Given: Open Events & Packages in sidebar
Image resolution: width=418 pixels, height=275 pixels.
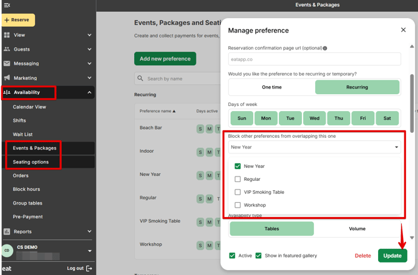Looking at the screenshot, I should 34,148.
